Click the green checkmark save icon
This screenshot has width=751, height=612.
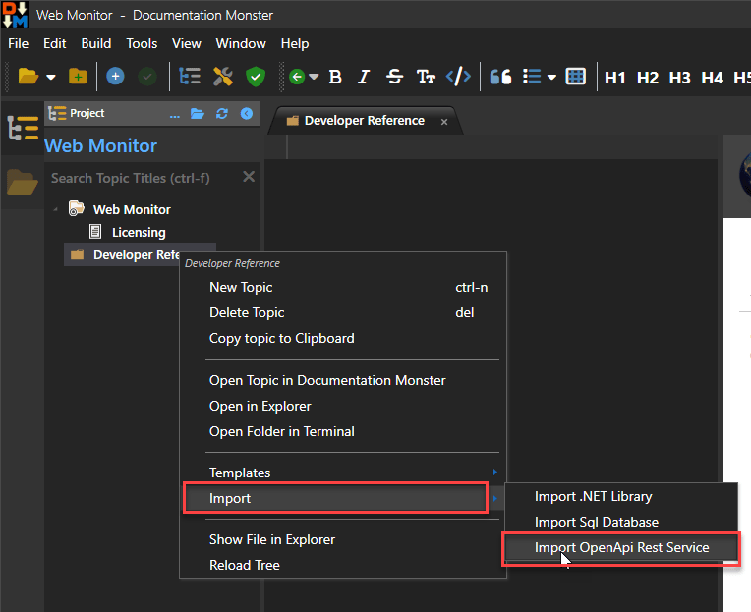tap(147, 77)
